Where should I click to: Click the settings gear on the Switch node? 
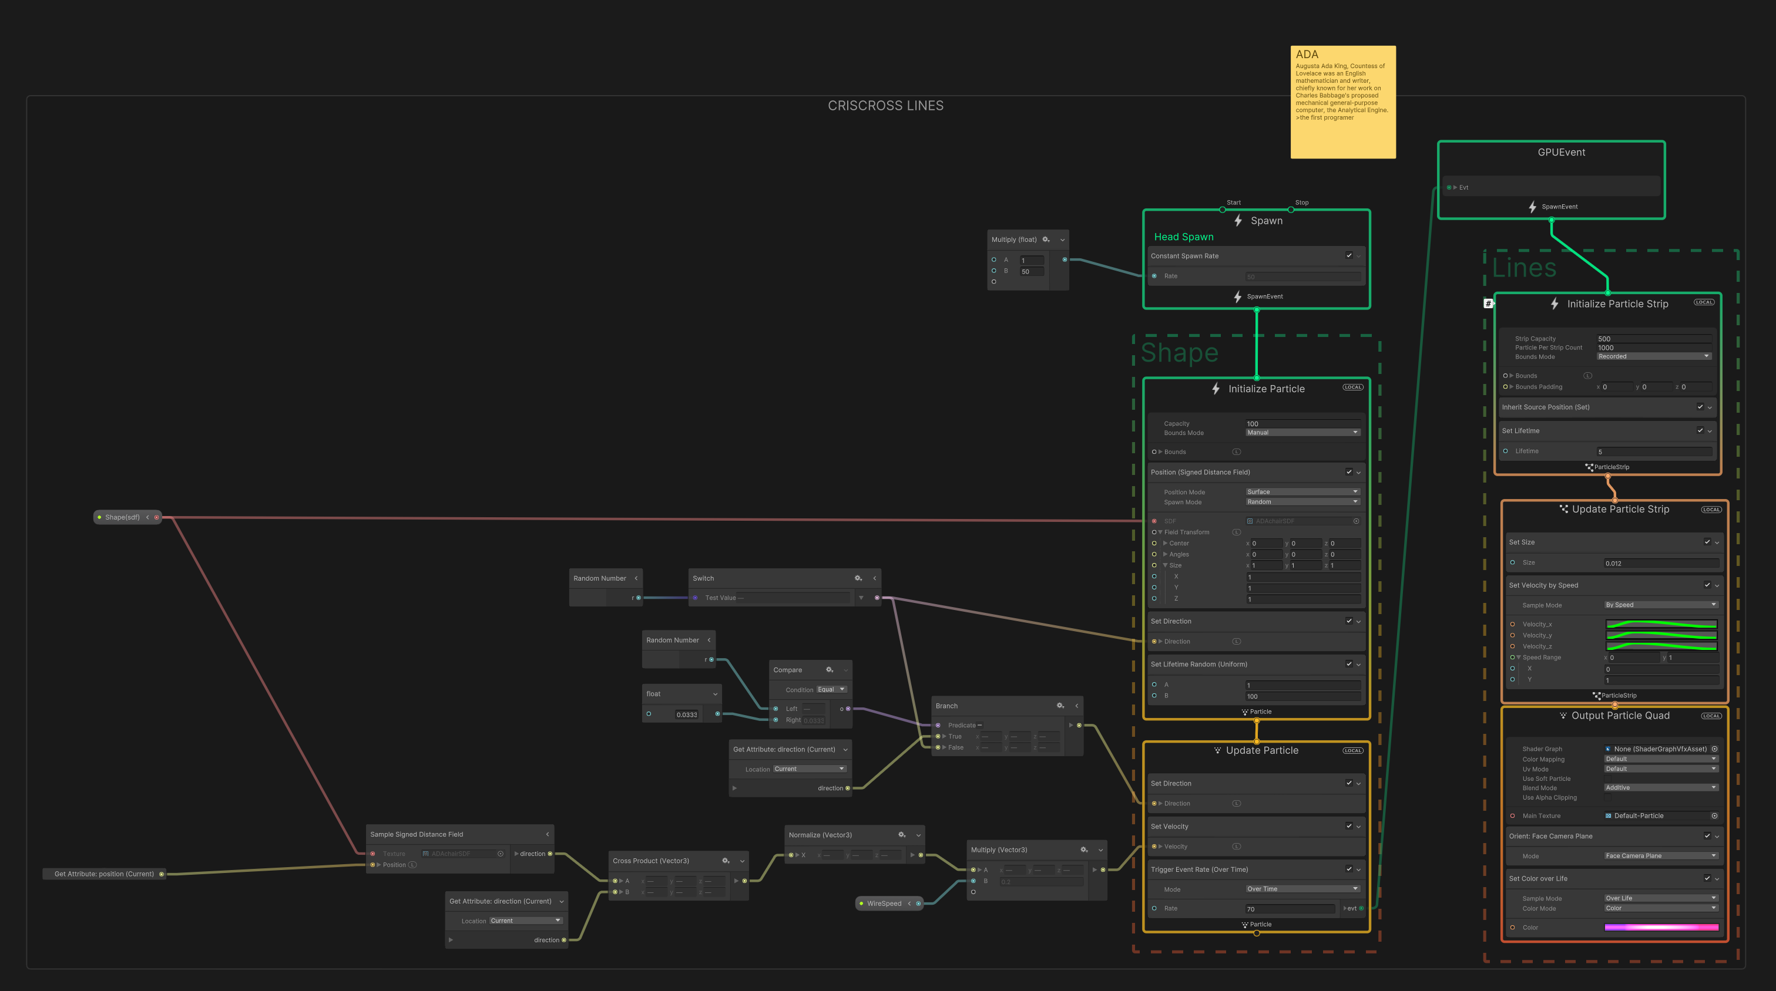[x=858, y=578]
